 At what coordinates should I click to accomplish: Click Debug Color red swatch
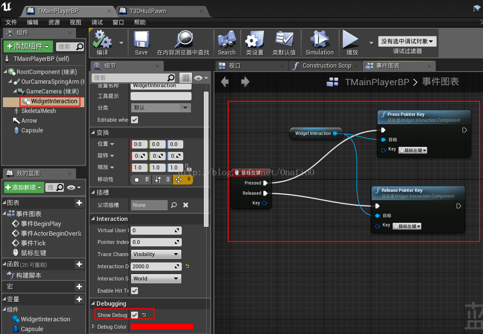point(162,327)
